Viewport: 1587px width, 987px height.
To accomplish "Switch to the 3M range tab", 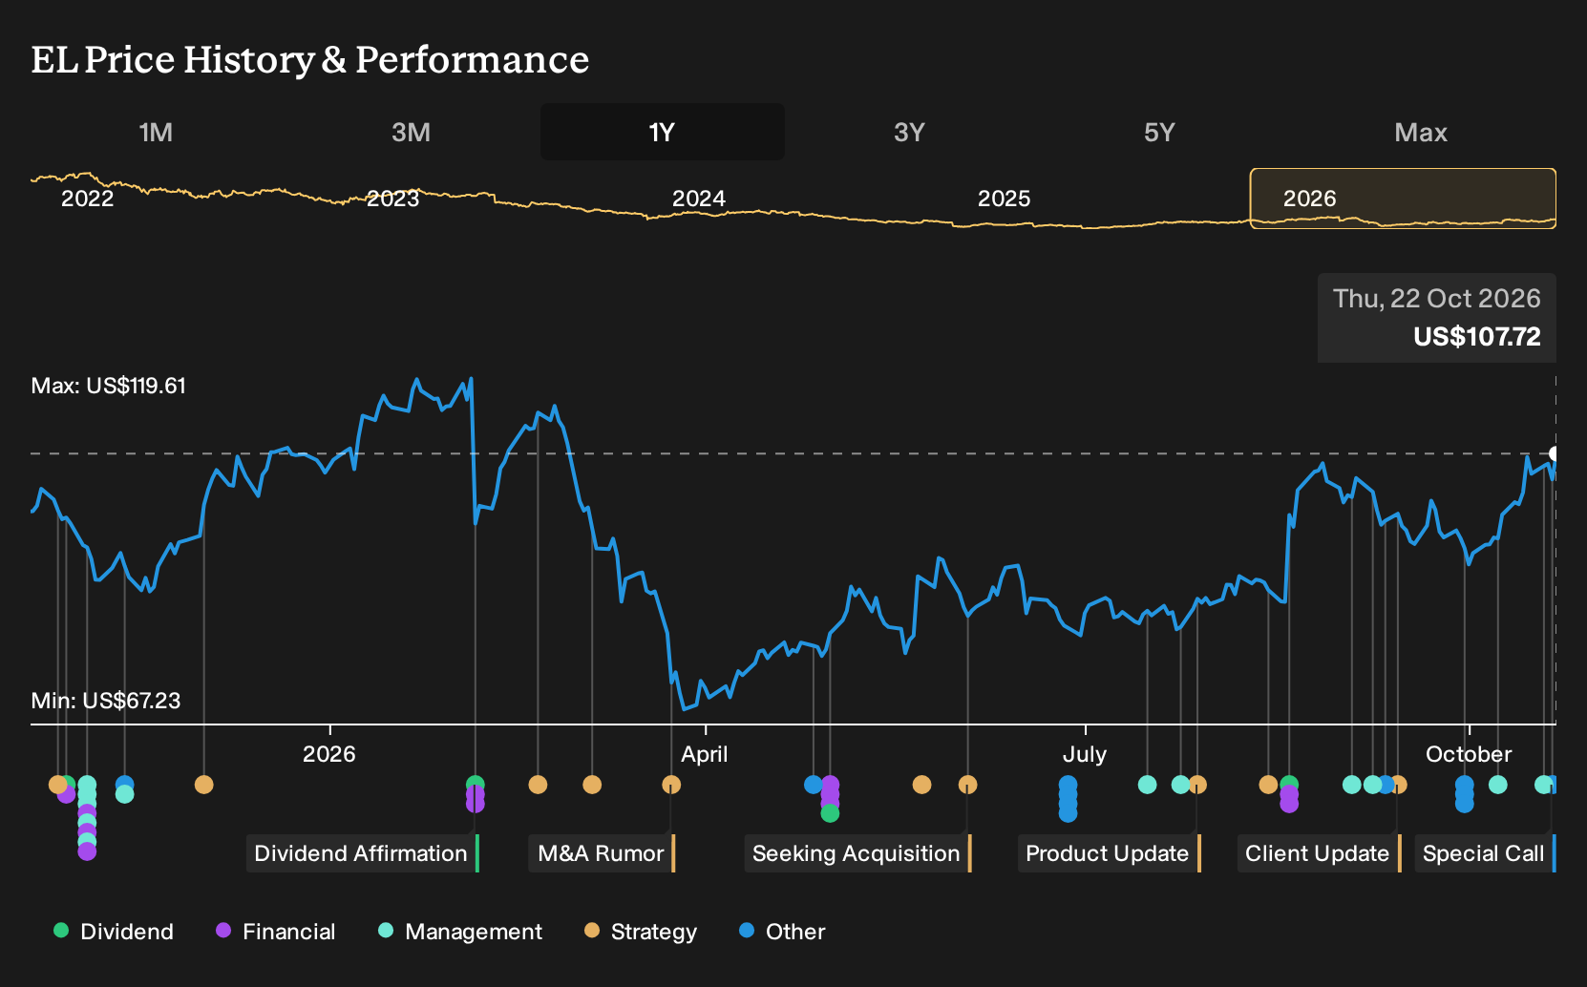I will coord(411,132).
